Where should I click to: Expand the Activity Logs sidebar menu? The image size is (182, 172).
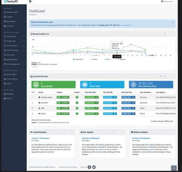tap(14, 41)
